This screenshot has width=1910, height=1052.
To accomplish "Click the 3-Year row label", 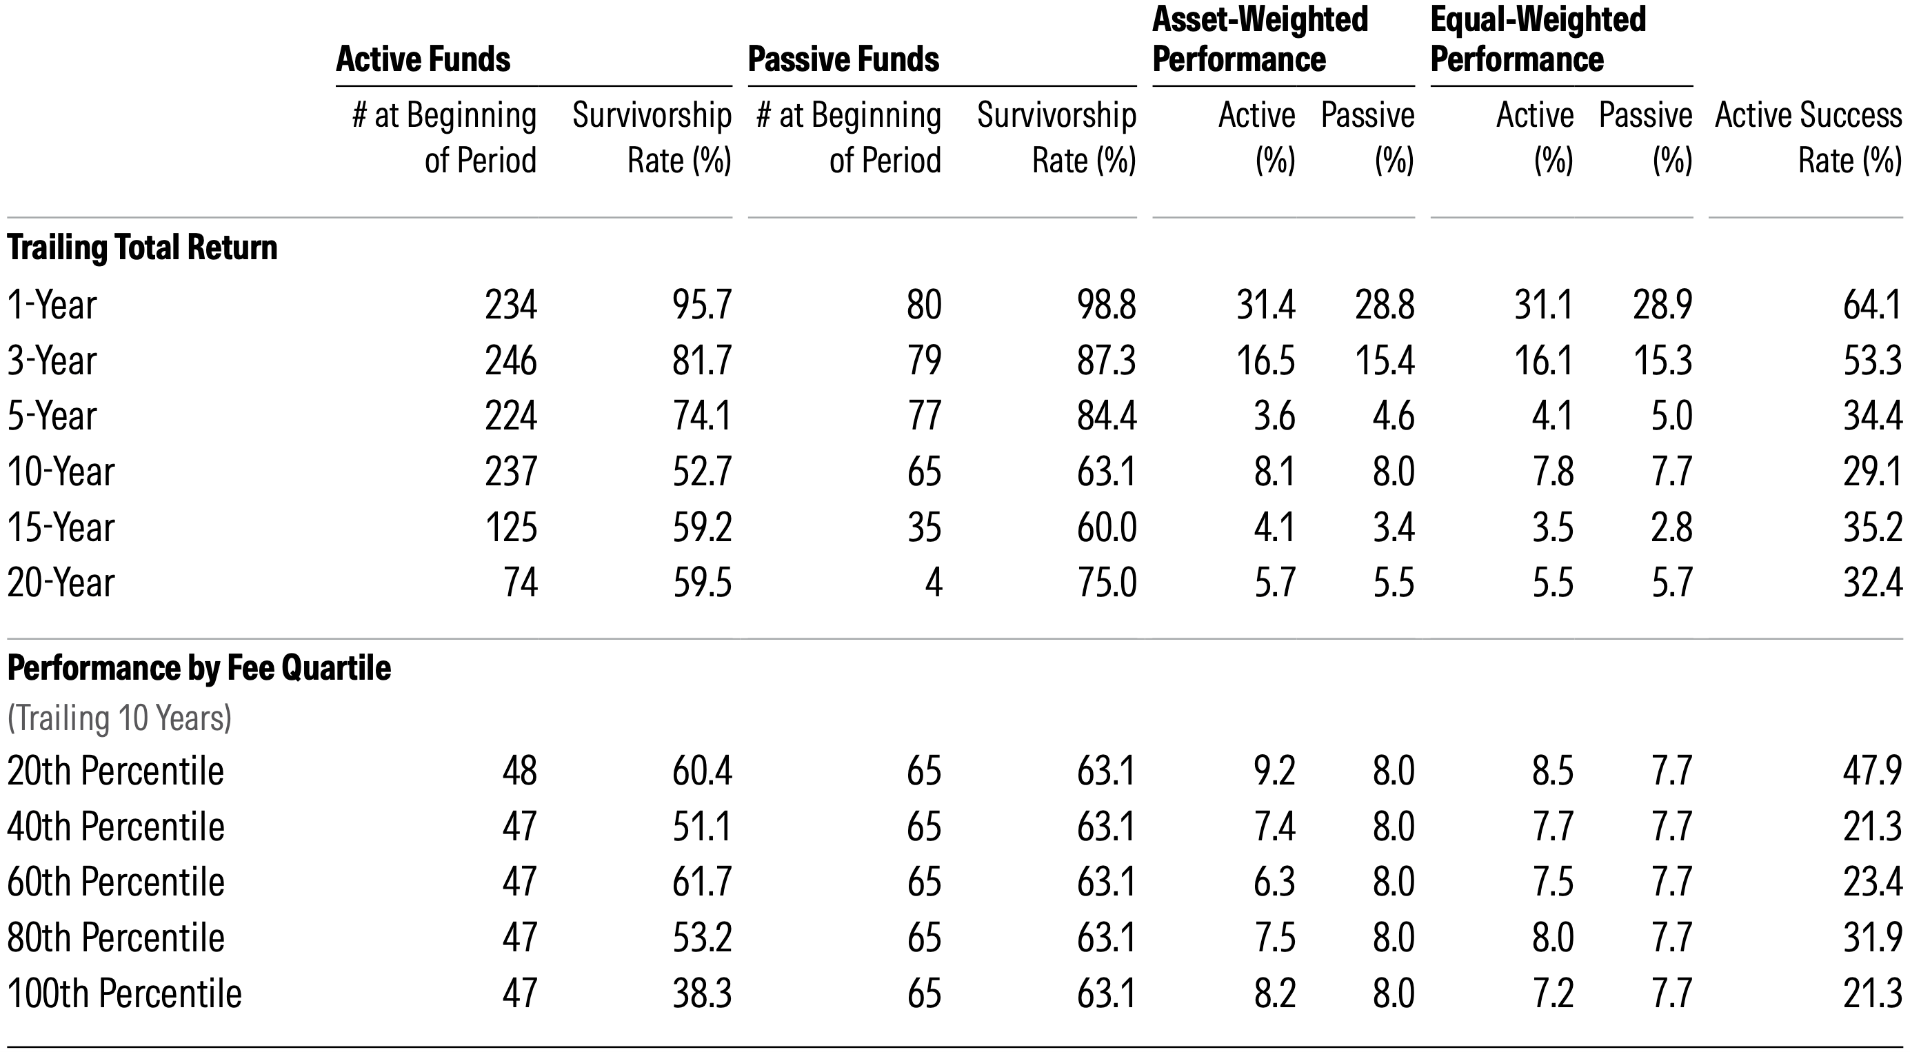I will click(x=52, y=361).
